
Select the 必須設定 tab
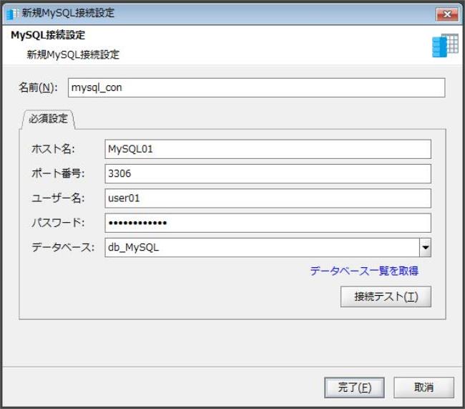point(48,119)
